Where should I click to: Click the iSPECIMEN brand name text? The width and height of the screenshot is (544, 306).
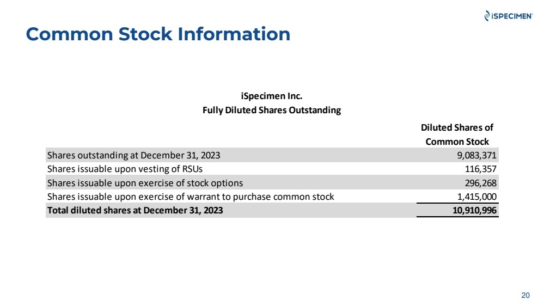pyautogui.click(x=512, y=16)
